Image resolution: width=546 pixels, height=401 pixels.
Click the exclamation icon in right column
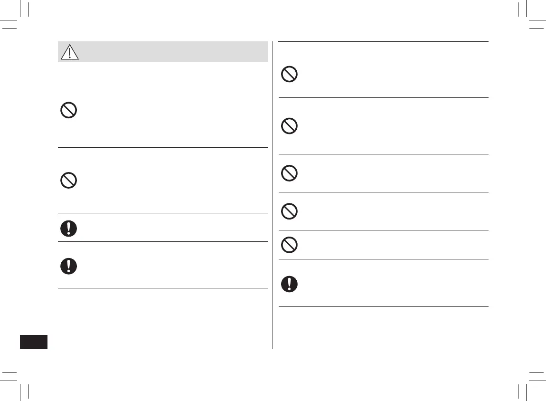click(x=290, y=284)
